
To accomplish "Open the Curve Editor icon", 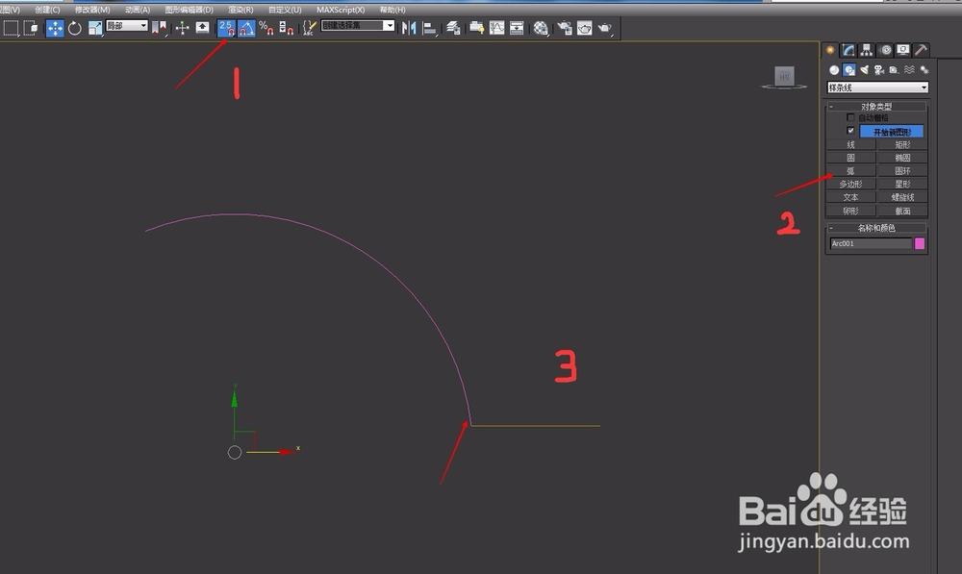I will click(497, 28).
